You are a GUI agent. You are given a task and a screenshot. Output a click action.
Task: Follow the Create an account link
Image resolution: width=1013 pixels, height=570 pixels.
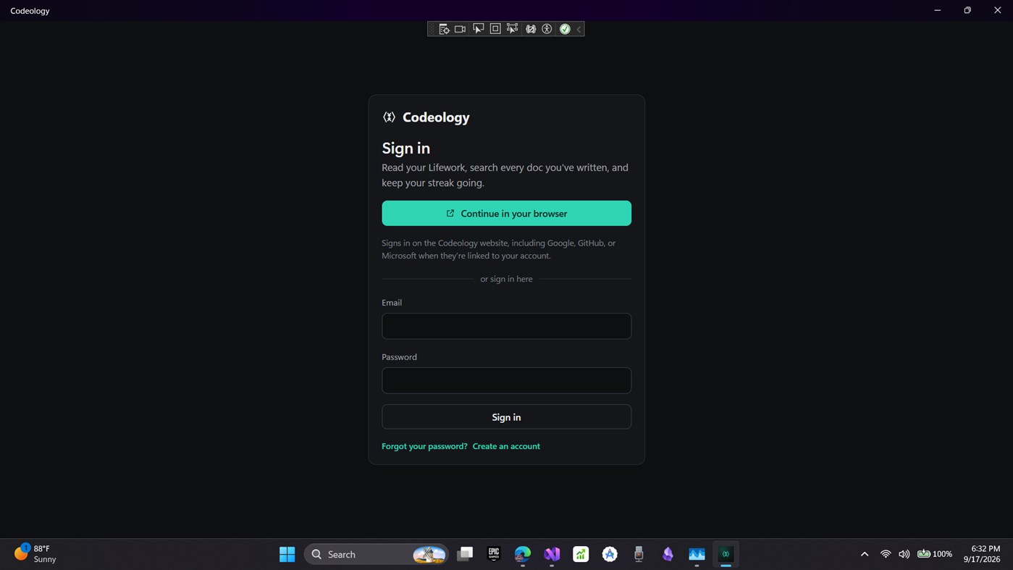click(506, 446)
